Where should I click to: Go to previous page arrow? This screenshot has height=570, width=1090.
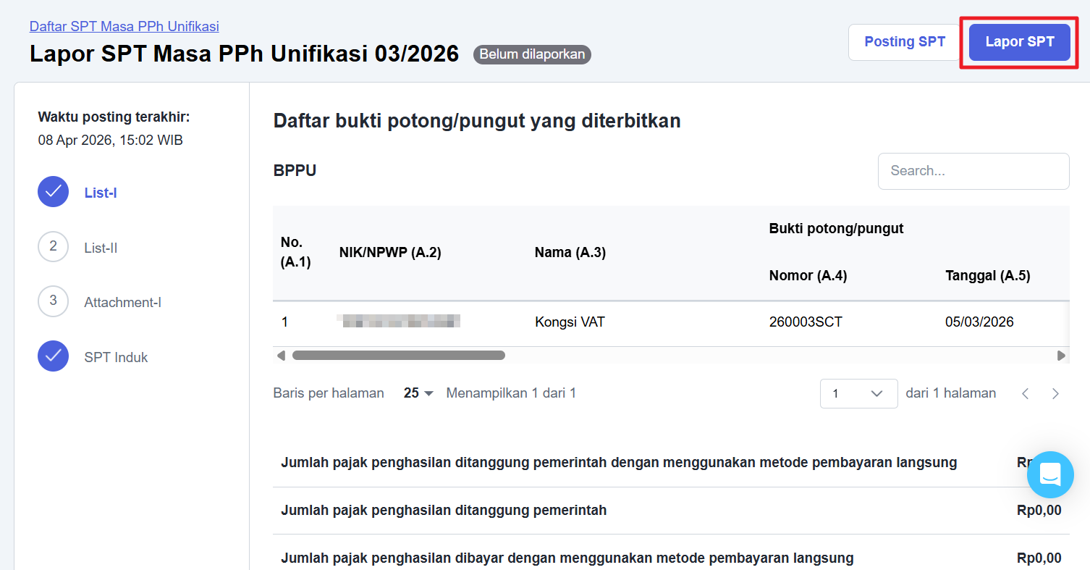[1025, 393]
